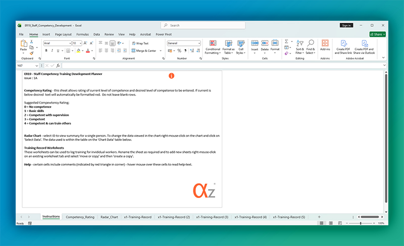This screenshot has width=404, height=246.
Task: Switch to the Competency_Rating sheet tab
Action: [x=80, y=217]
